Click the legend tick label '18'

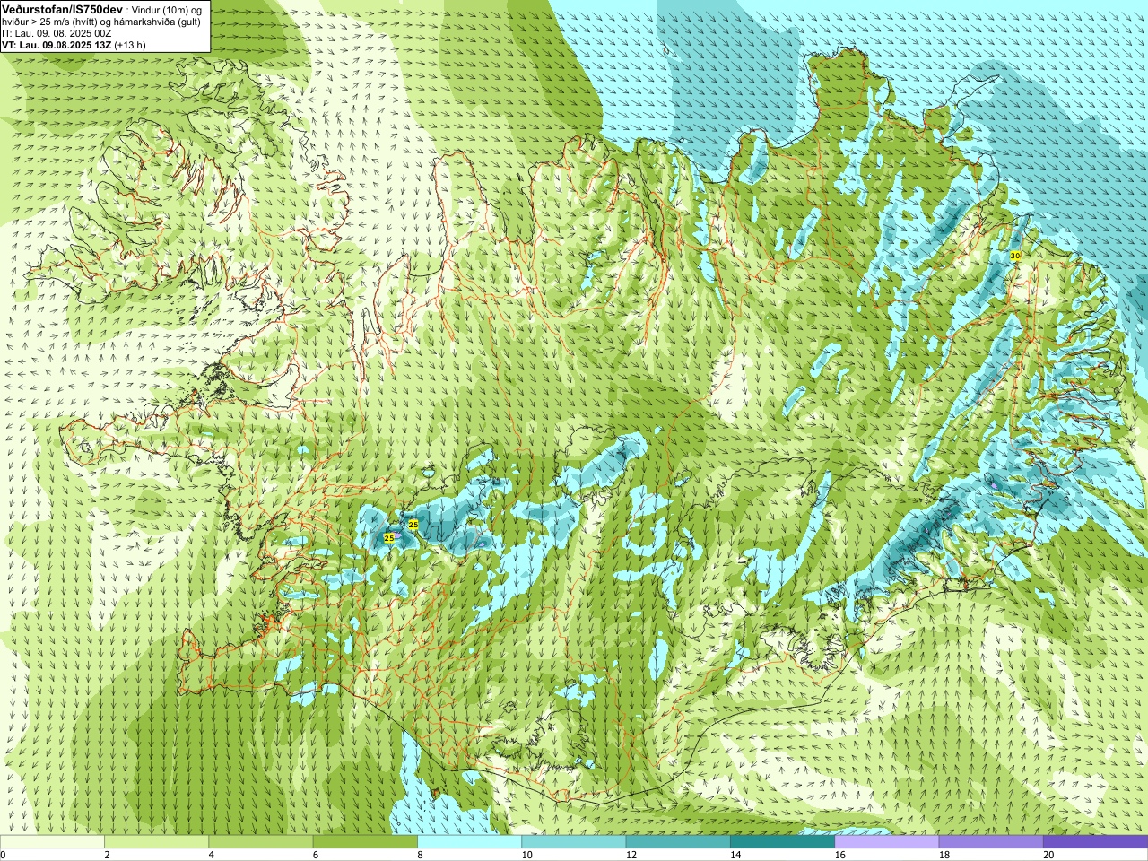pos(944,855)
